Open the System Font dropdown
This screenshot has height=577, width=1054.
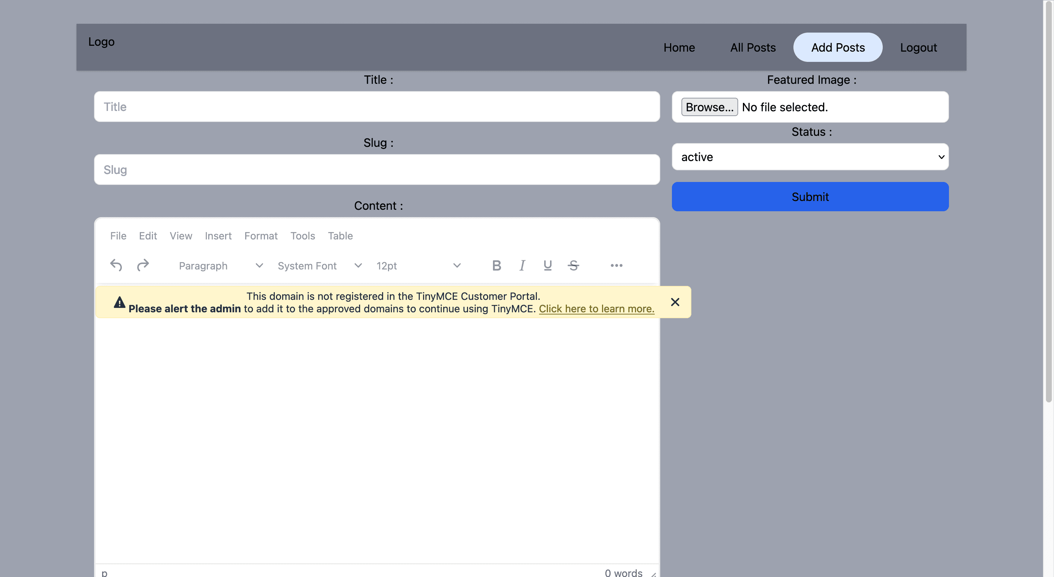(x=319, y=265)
